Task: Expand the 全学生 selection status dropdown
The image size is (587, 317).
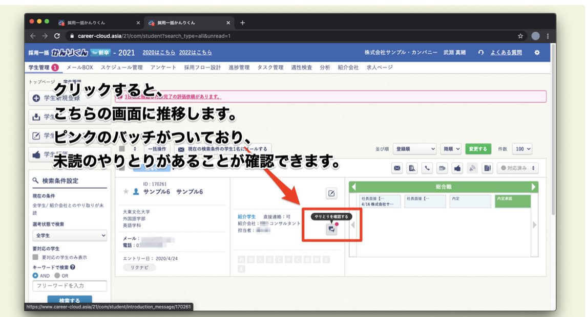Action: pyautogui.click(x=70, y=236)
